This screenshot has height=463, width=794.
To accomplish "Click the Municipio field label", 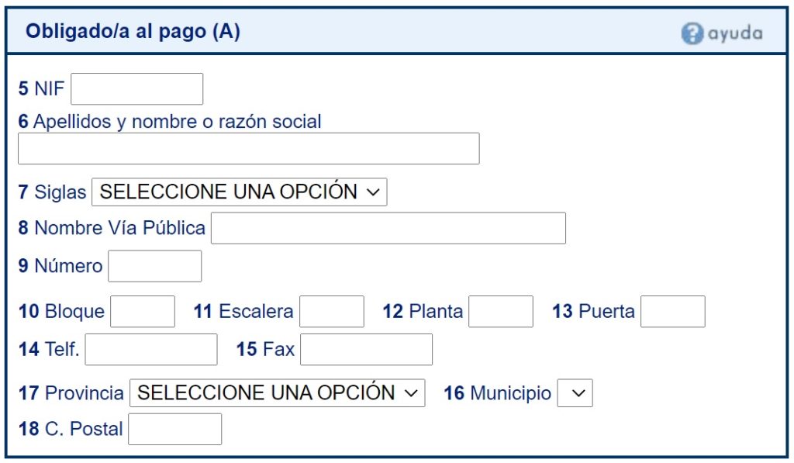I will (510, 393).
